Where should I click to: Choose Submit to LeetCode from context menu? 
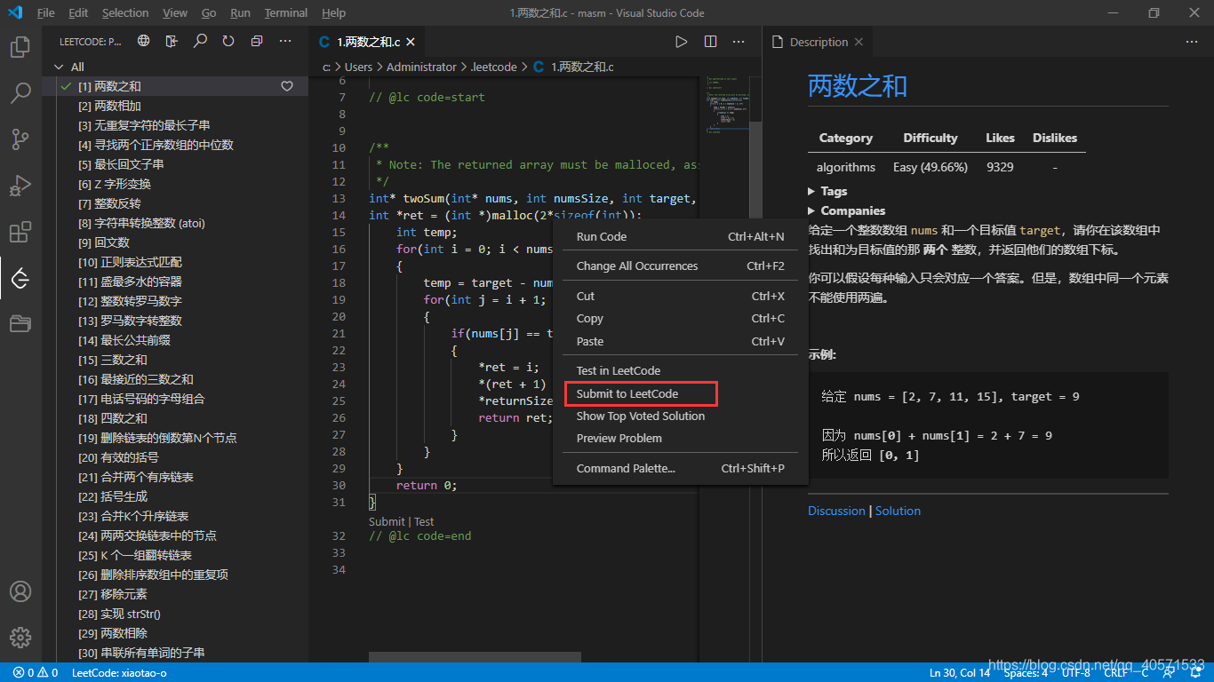[x=680, y=393]
